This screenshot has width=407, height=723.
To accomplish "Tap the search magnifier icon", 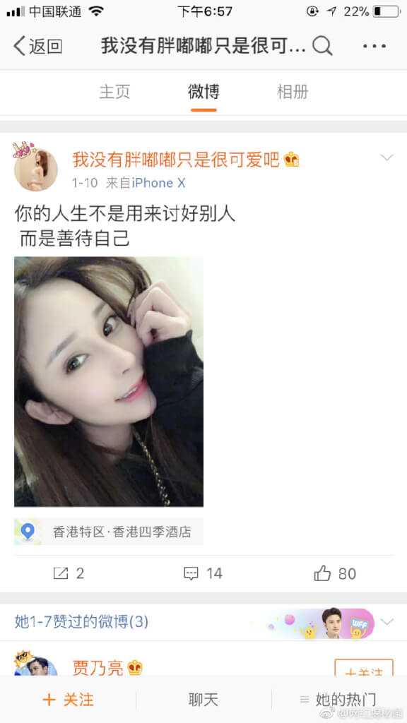I will point(322,46).
